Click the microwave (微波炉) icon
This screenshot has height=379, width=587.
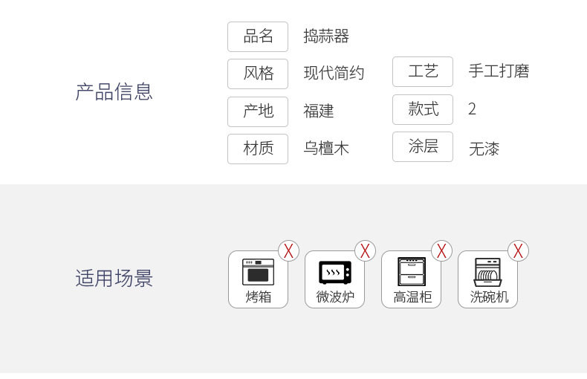(x=334, y=273)
